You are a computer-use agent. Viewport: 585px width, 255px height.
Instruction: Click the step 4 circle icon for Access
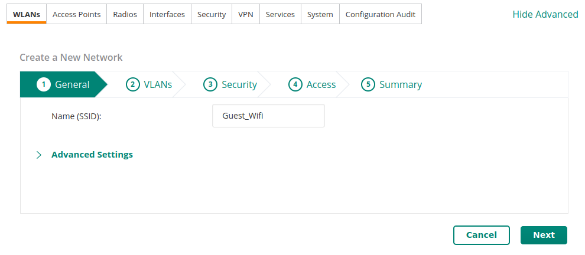(295, 84)
